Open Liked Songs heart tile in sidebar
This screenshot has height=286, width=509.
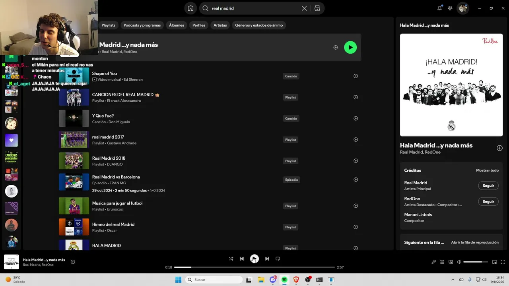(x=11, y=140)
